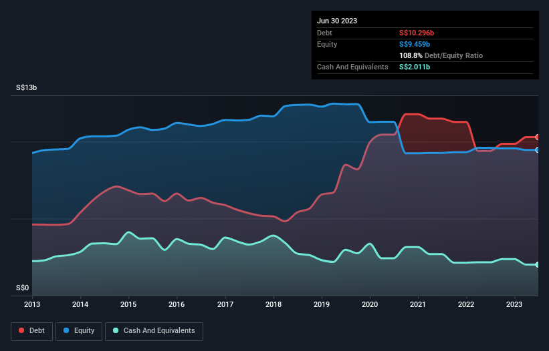Screen dimensions: 549x351
Task: Click the S$9.459b equity value
Action: click(x=415, y=44)
